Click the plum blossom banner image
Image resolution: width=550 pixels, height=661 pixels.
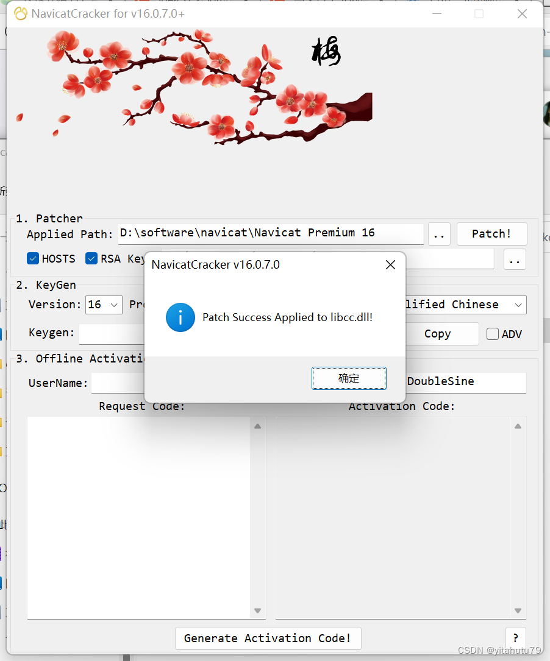(194, 87)
